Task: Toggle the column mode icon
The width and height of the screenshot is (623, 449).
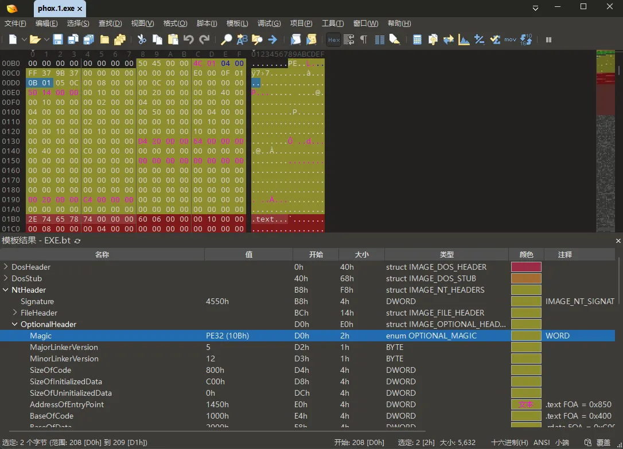Action: click(379, 40)
